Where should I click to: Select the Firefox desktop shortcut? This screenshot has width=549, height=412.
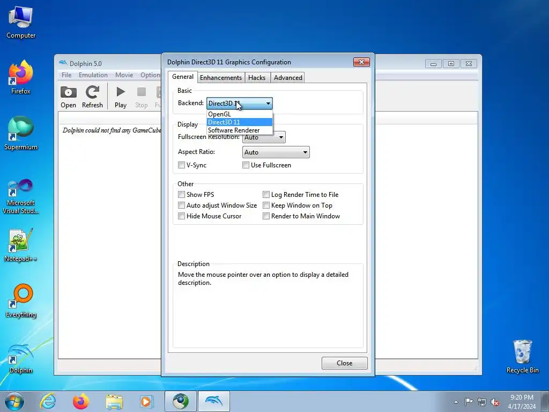pos(21,77)
